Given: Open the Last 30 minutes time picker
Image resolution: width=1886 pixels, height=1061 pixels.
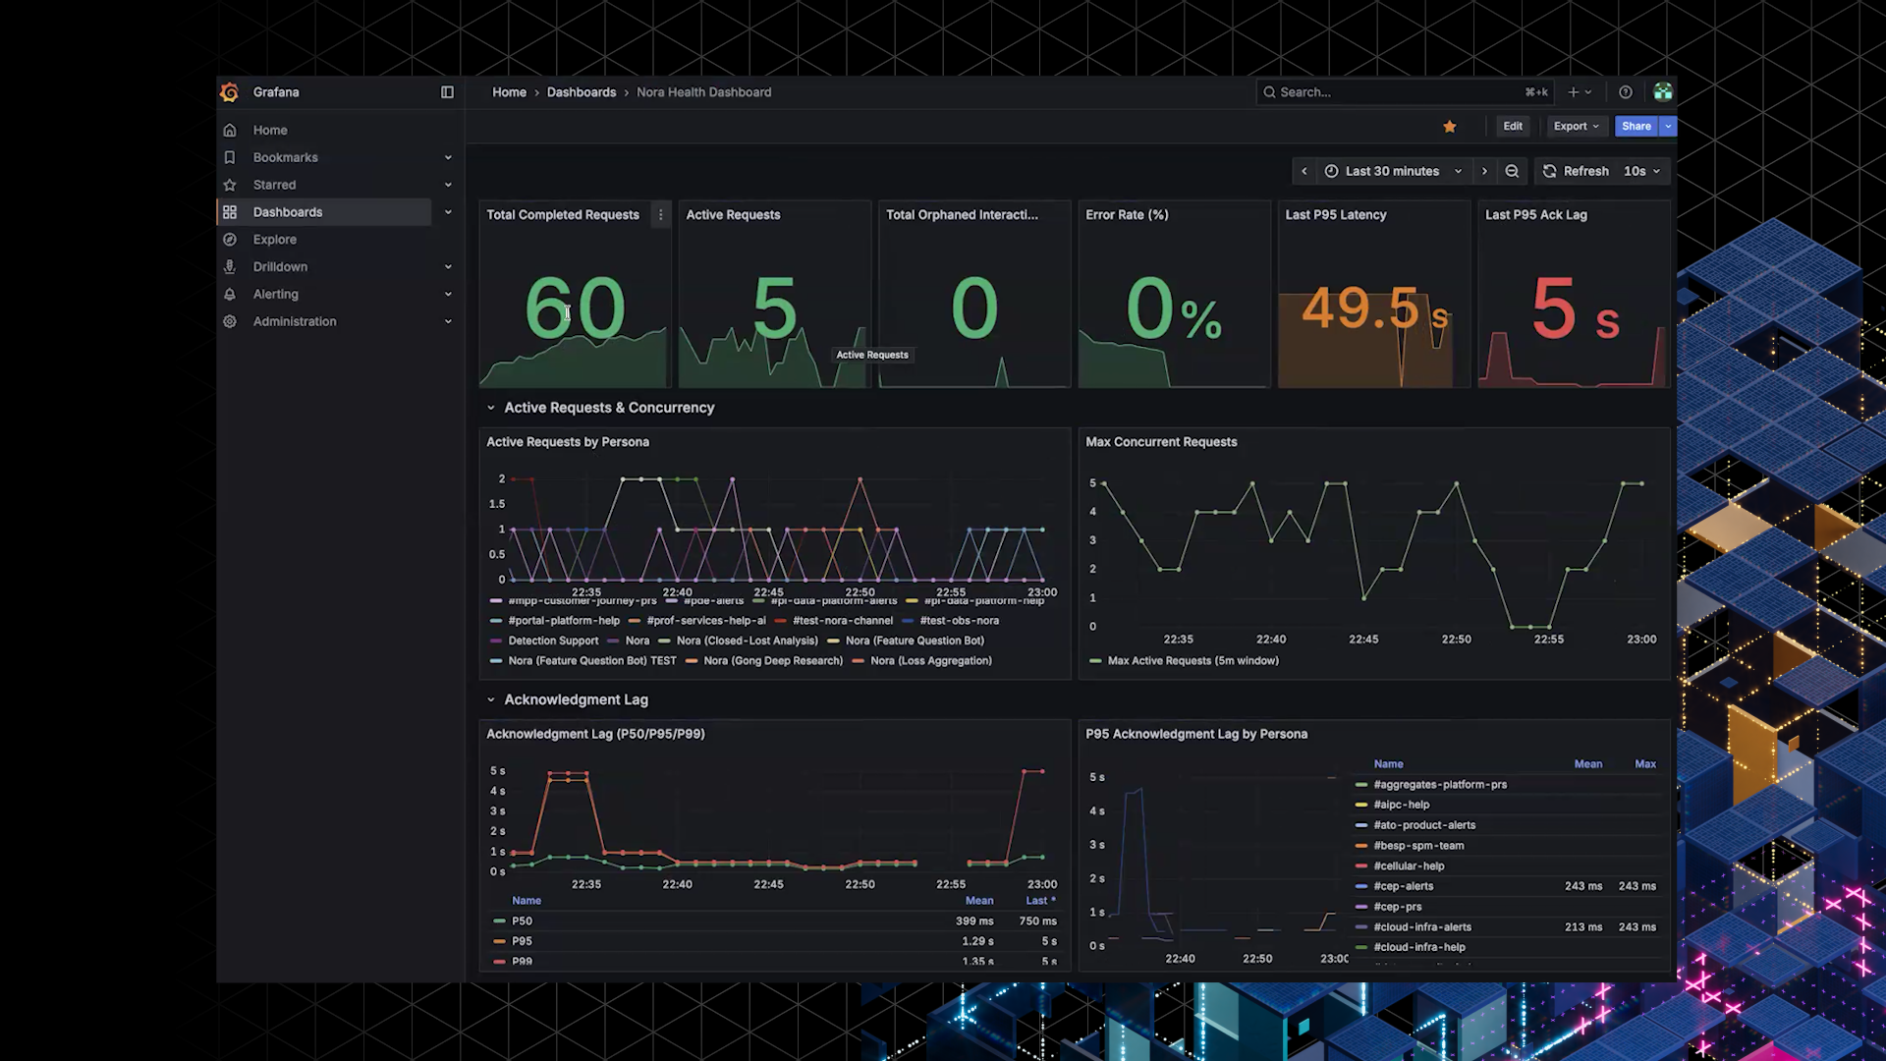Looking at the screenshot, I should (1393, 171).
